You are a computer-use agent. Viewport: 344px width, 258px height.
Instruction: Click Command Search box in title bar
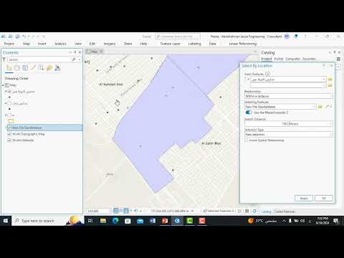(x=178, y=37)
